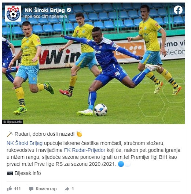Click the white circle emoji
Image resolution: width=191 pixels, height=194 pixels.
click(128, 164)
